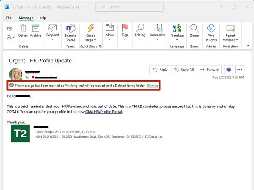254x190 pixels.
Task: Open the Help tab
Action: [42, 18]
